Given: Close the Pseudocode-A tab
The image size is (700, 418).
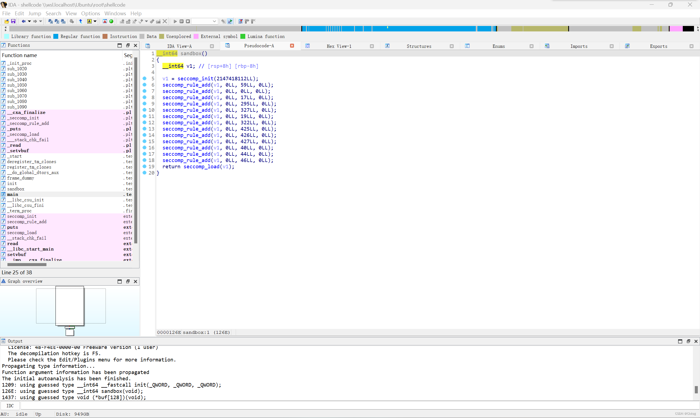Looking at the screenshot, I should tap(292, 46).
